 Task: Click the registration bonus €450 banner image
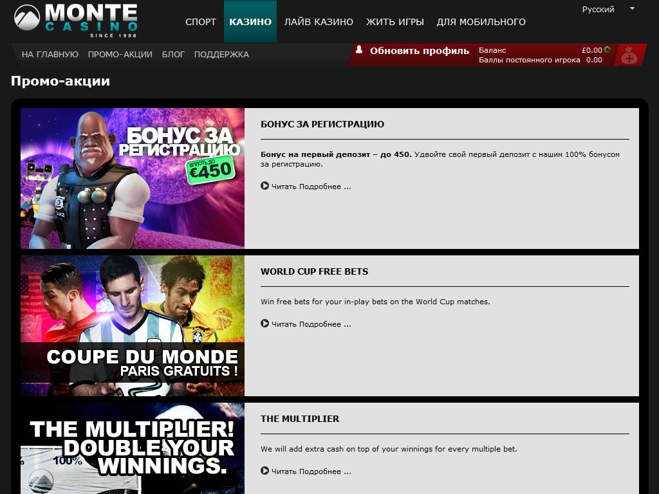click(x=133, y=178)
